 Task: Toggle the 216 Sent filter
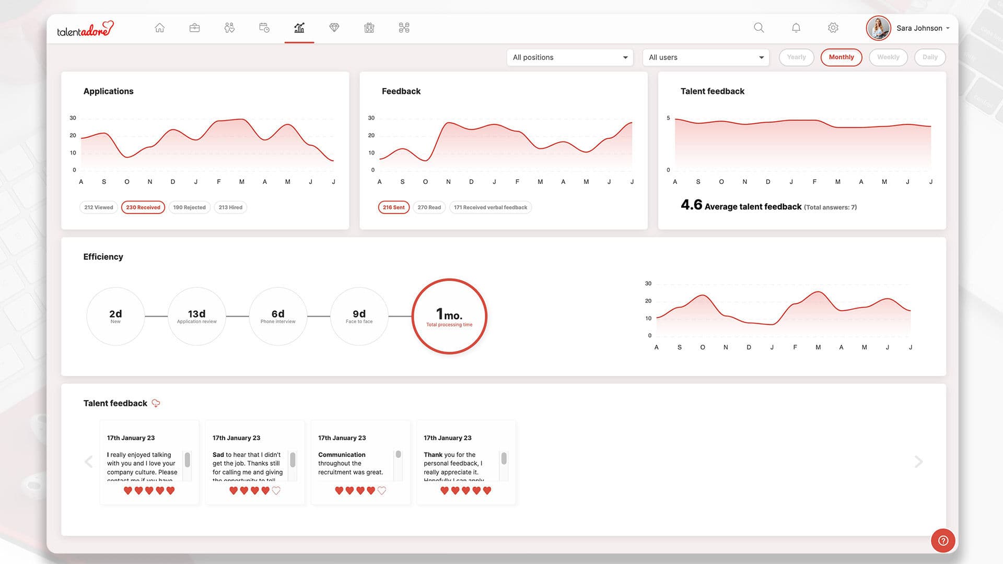coord(394,207)
